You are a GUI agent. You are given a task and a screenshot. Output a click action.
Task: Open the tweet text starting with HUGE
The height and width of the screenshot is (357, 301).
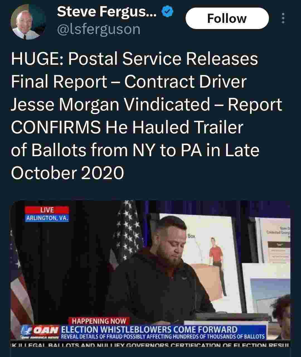(x=147, y=116)
